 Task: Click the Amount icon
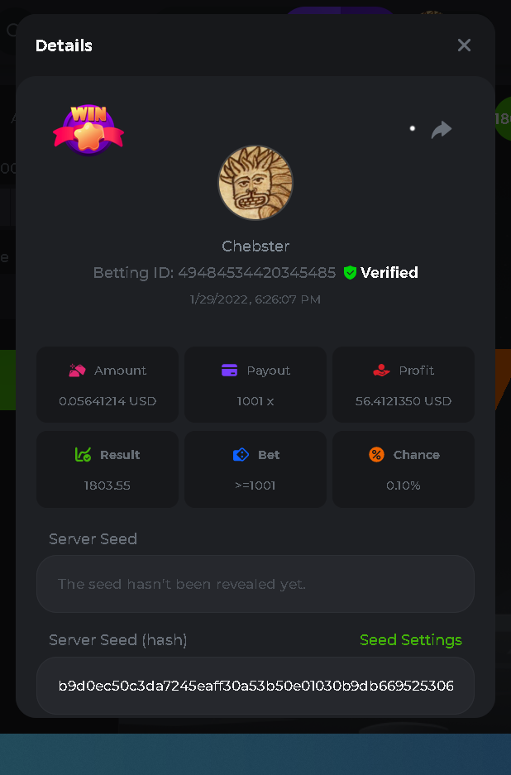point(77,371)
